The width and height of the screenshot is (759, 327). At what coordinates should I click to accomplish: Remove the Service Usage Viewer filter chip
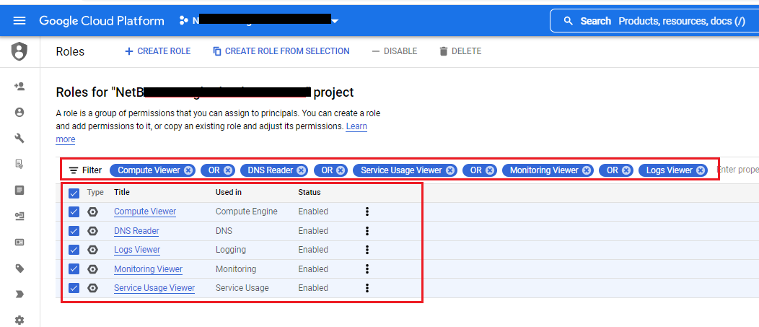(x=450, y=170)
